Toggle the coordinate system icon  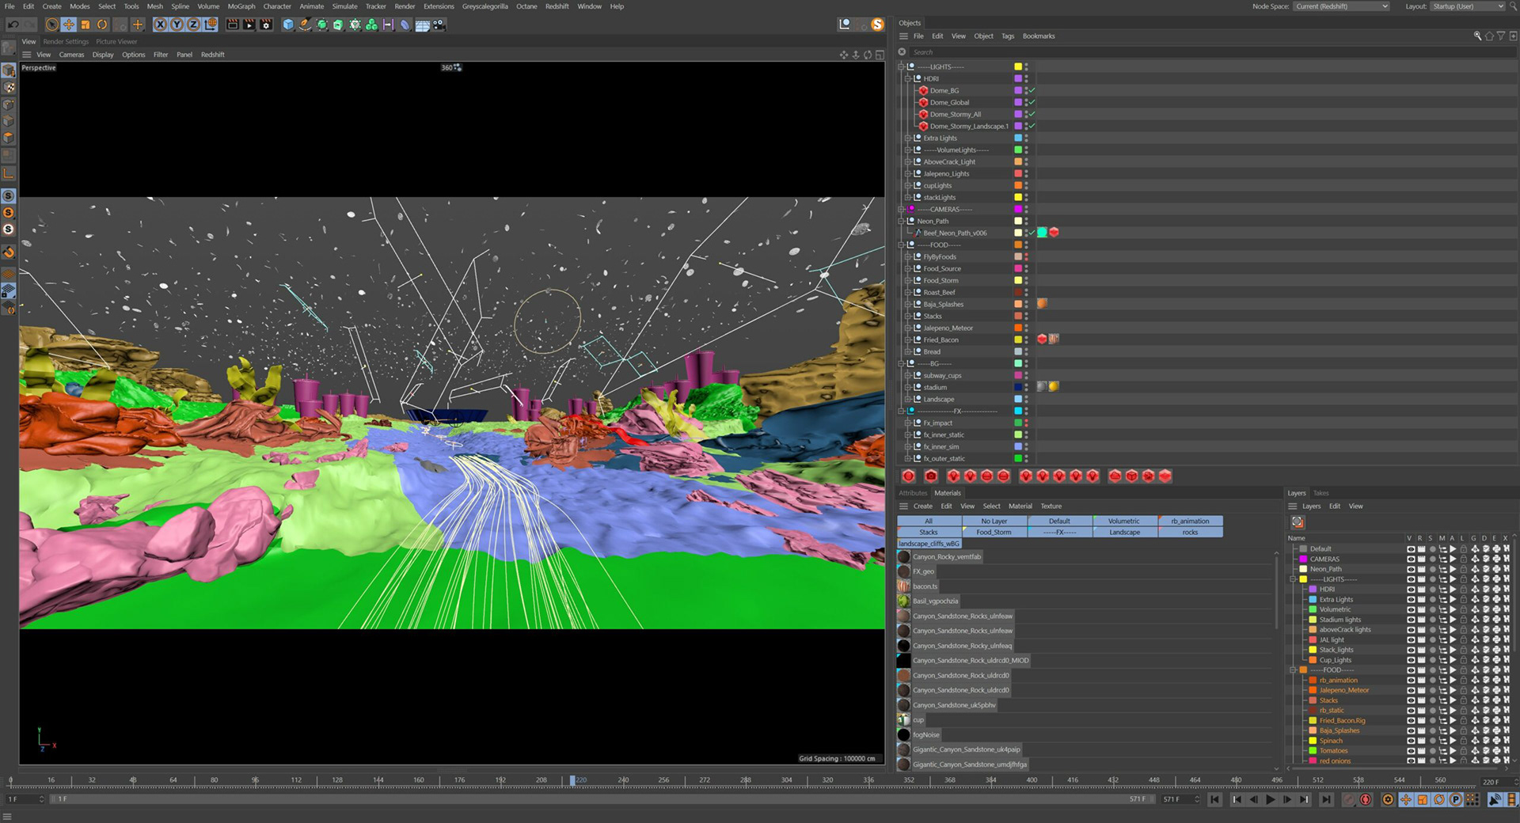pyautogui.click(x=211, y=25)
